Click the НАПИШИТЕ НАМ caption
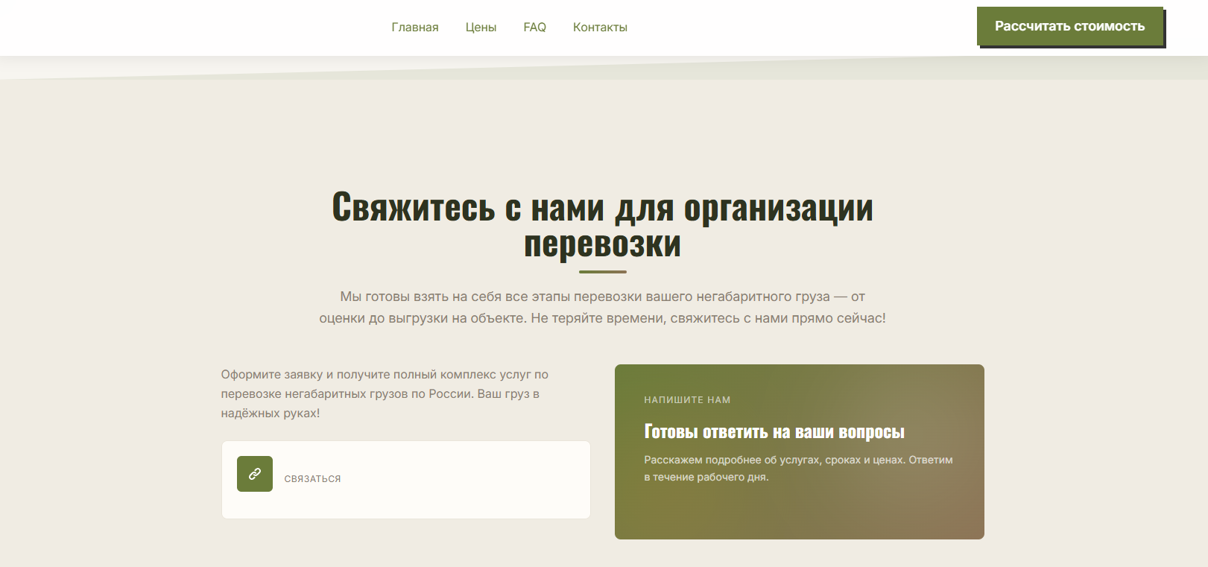This screenshot has height=567, width=1208. coord(687,400)
